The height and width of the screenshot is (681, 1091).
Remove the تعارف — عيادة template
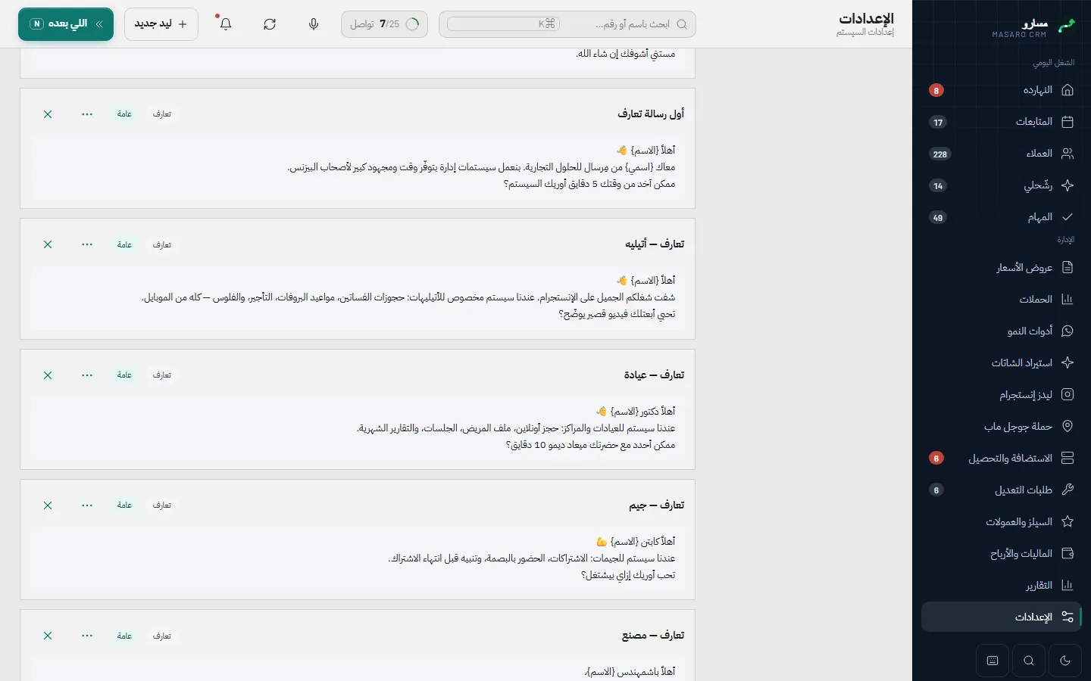click(x=48, y=375)
